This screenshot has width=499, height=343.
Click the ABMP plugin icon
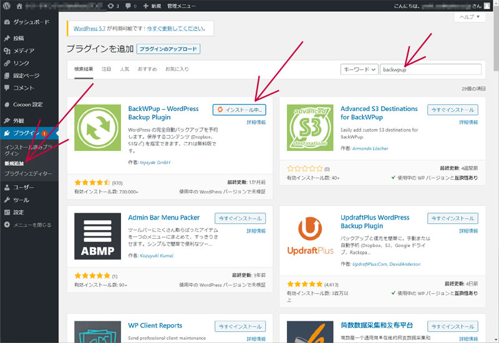point(98,236)
